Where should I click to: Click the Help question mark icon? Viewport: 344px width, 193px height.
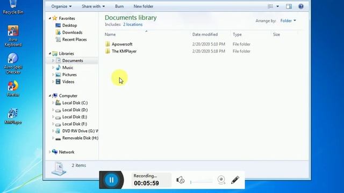pyautogui.click(x=301, y=6)
